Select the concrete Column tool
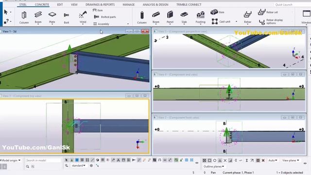 coord(142,17)
